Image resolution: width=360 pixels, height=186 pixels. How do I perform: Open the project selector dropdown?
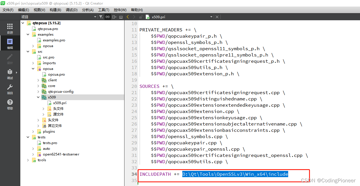[x=95, y=17]
